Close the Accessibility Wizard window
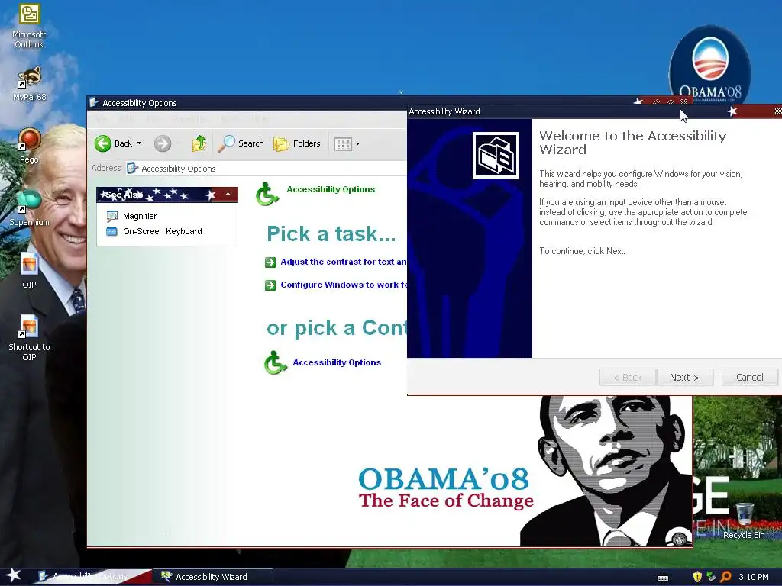Image resolution: width=782 pixels, height=586 pixels. [x=777, y=111]
